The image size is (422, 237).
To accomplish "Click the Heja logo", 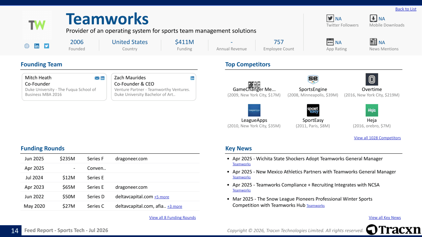I will pyautogui.click(x=372, y=110).
